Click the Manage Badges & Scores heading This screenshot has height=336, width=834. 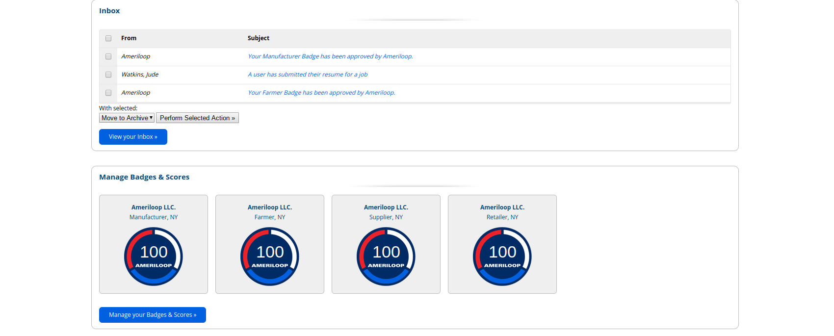144,177
